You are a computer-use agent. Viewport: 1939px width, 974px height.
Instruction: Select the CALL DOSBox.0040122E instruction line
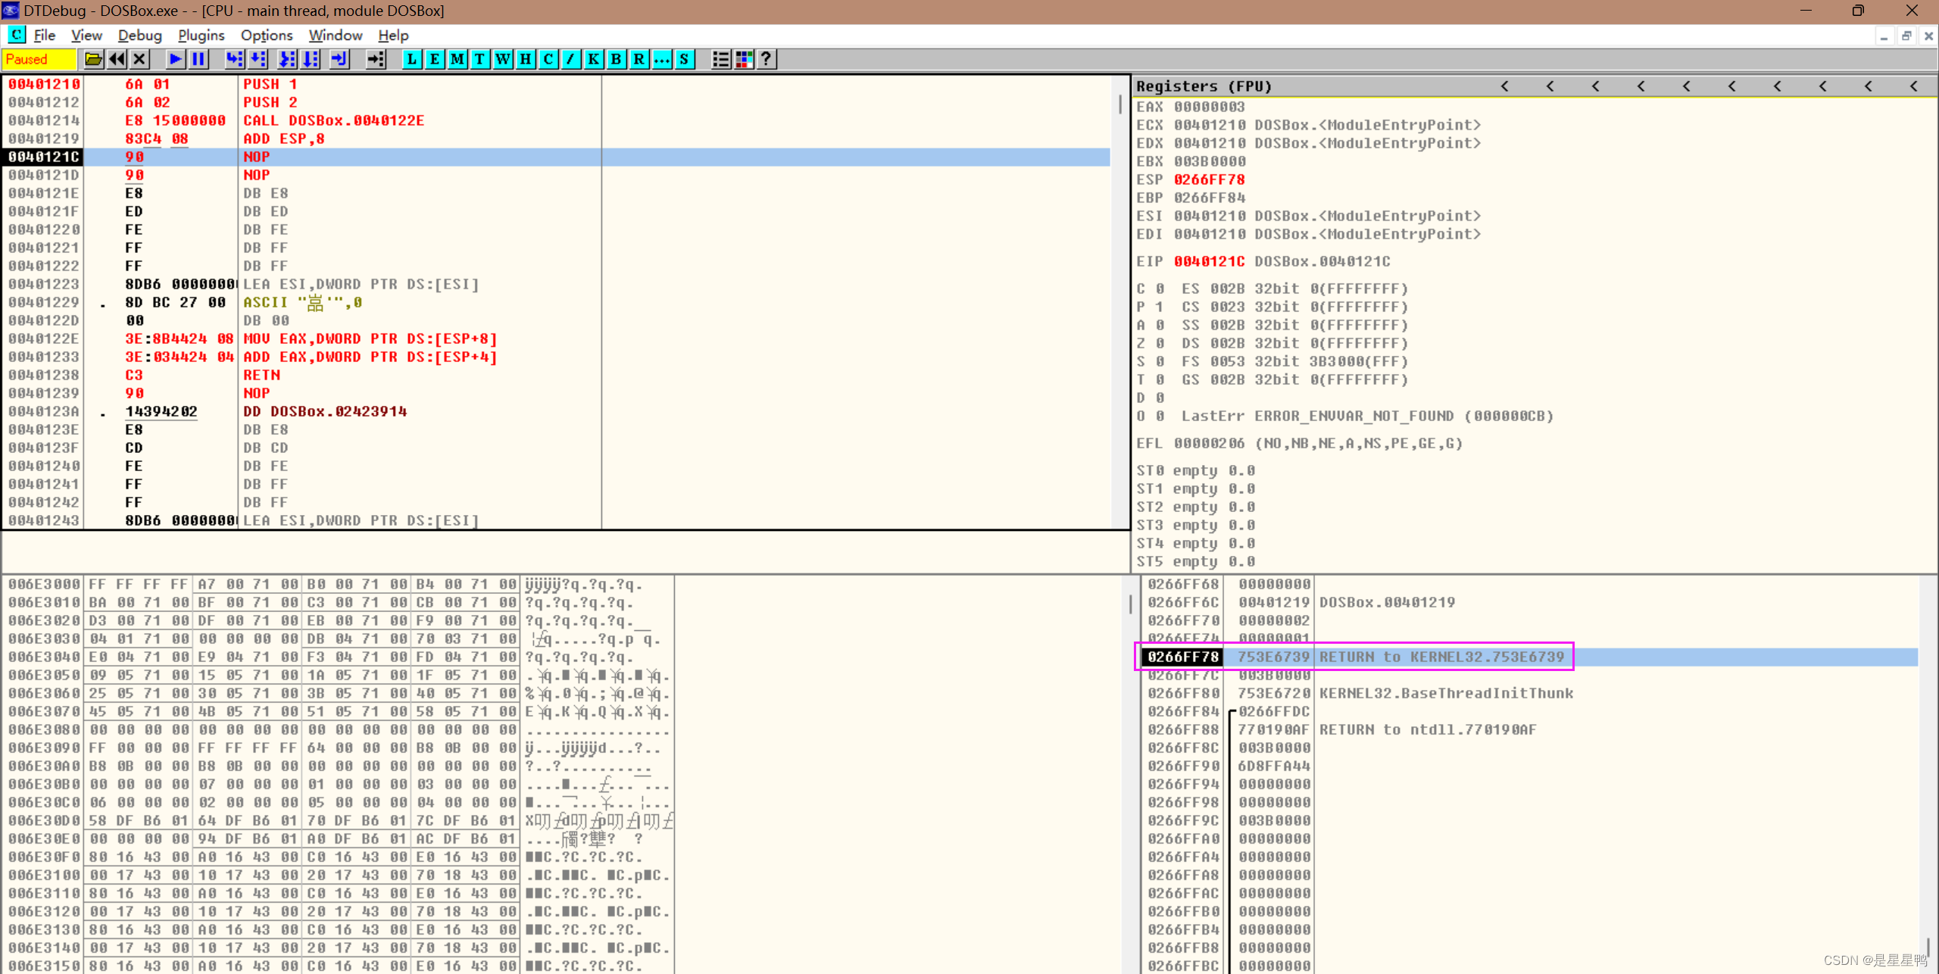pos(333,120)
